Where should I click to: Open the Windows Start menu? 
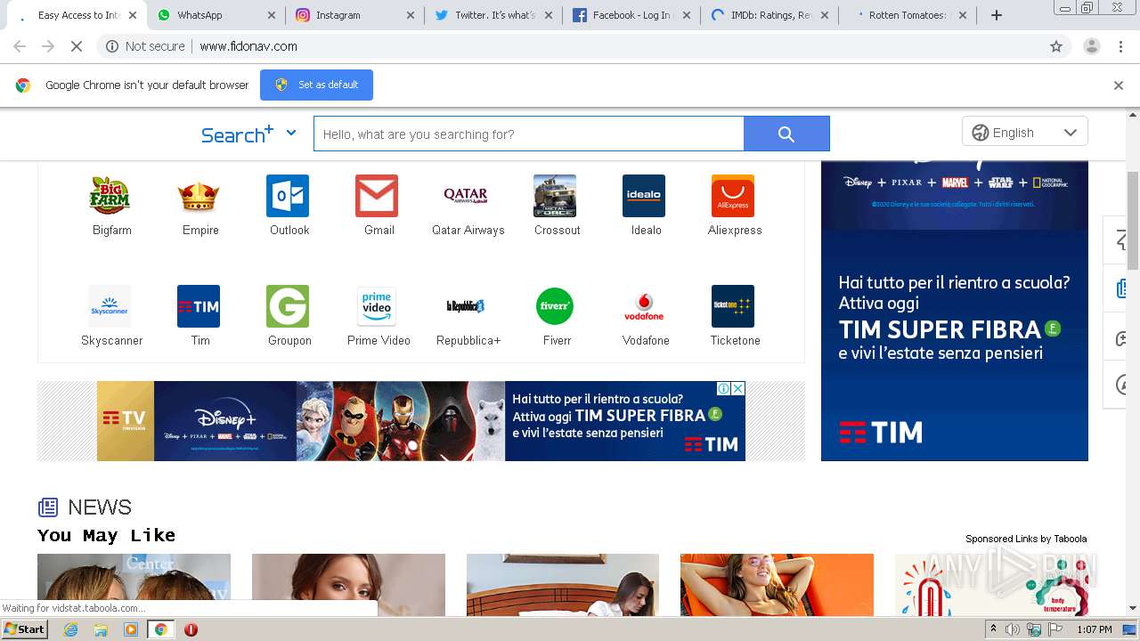pyautogui.click(x=24, y=629)
